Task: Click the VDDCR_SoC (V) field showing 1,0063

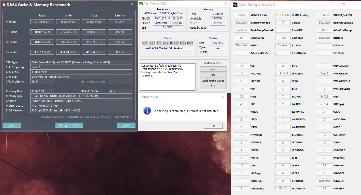Action: 324,15
